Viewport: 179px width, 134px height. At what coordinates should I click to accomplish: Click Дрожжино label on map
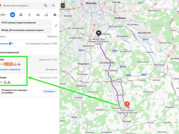coord(89,46)
